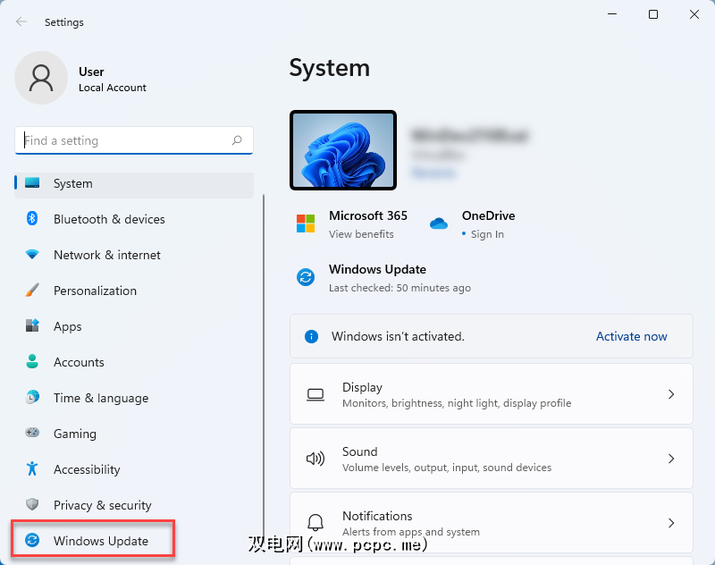Image resolution: width=715 pixels, height=565 pixels.
Task: Select Time & language
Action: (x=134, y=398)
